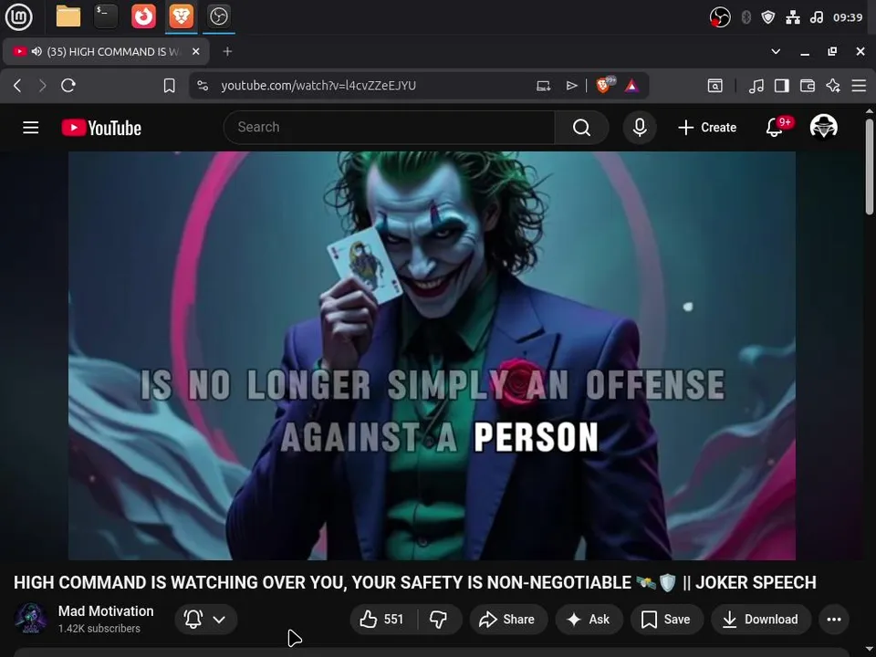The height and width of the screenshot is (657, 876).
Task: Open the shield security tray icon
Action: pos(768,17)
